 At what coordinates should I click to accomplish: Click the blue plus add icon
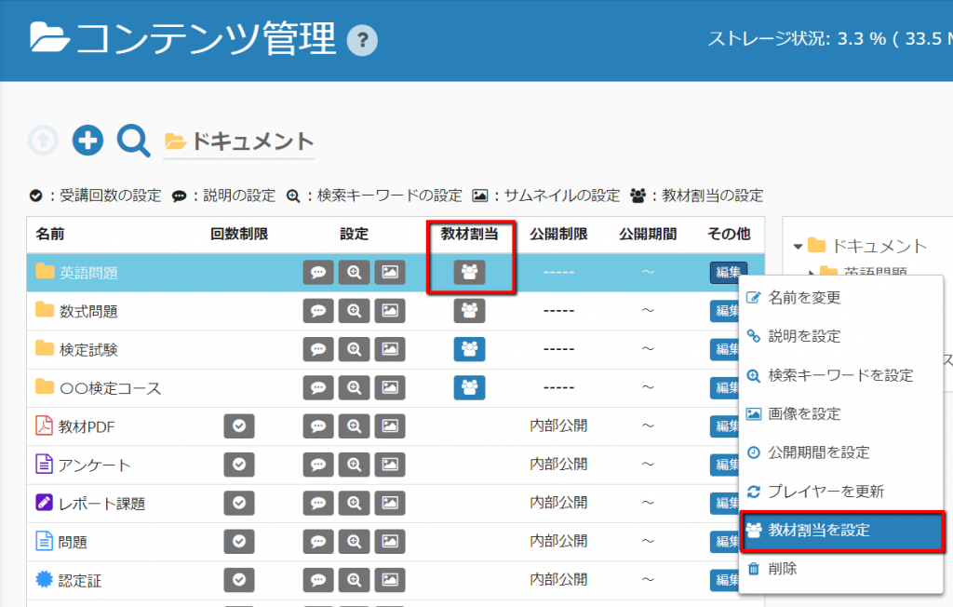point(87,141)
